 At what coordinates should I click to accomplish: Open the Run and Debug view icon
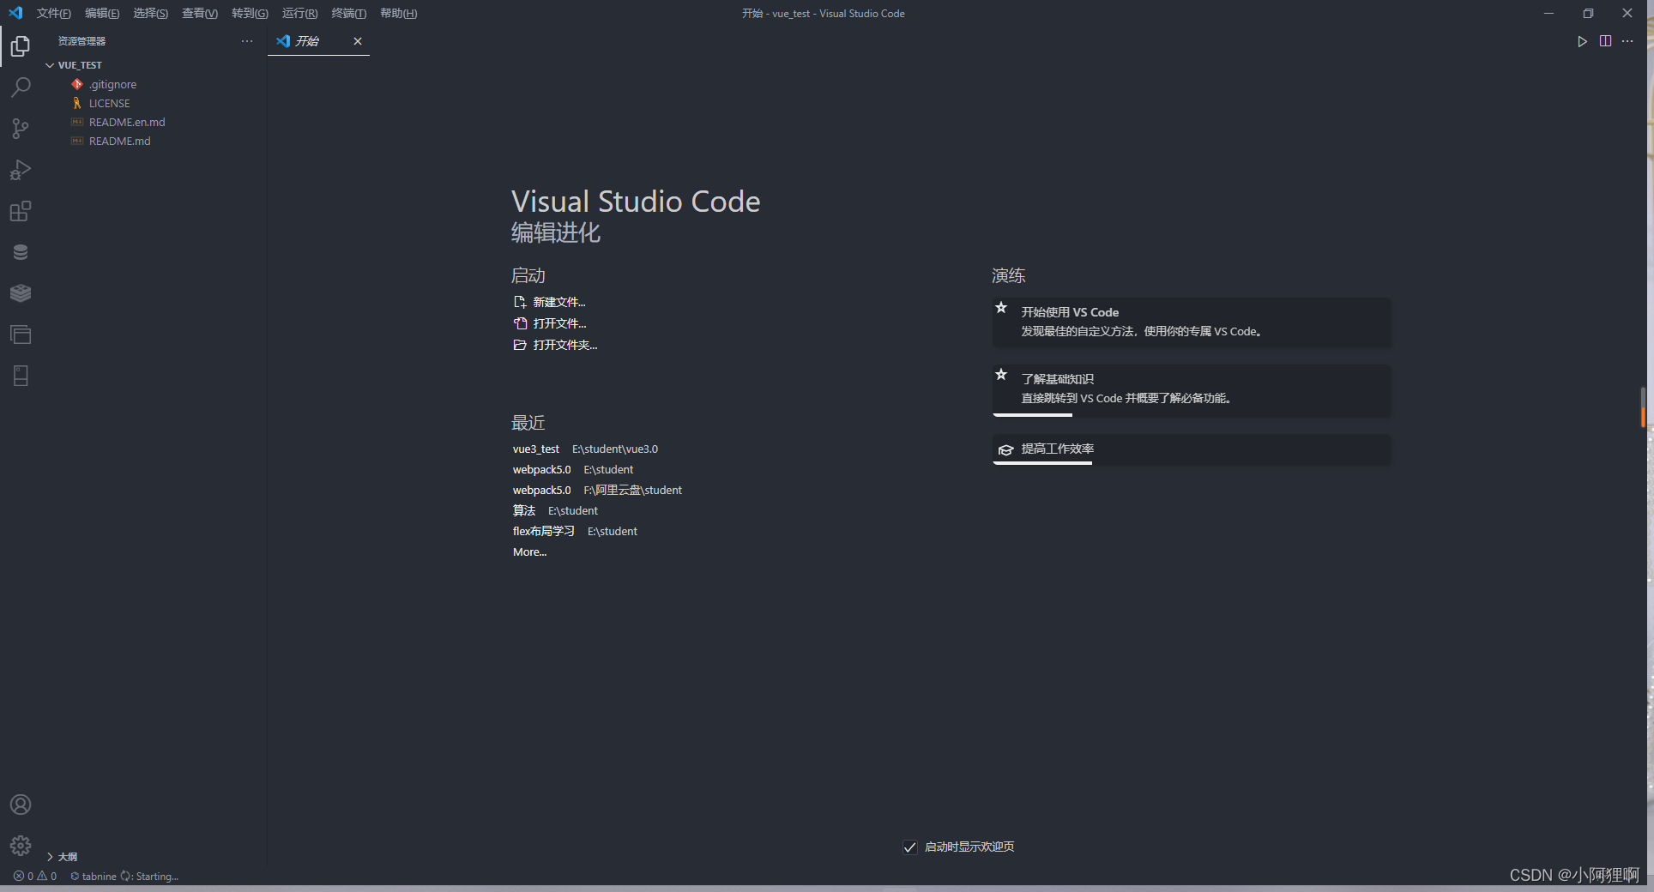tap(21, 170)
